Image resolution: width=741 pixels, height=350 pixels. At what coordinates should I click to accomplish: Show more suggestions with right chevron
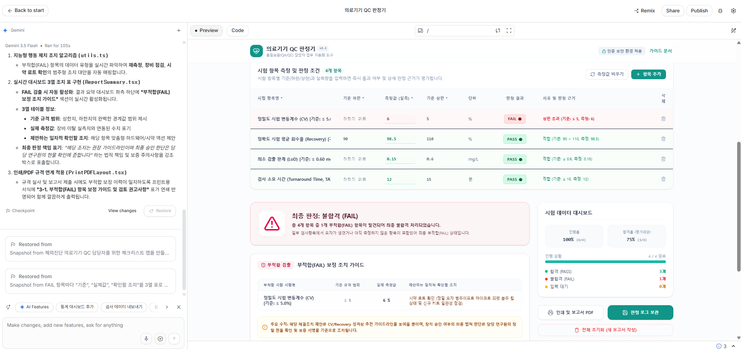(x=167, y=307)
